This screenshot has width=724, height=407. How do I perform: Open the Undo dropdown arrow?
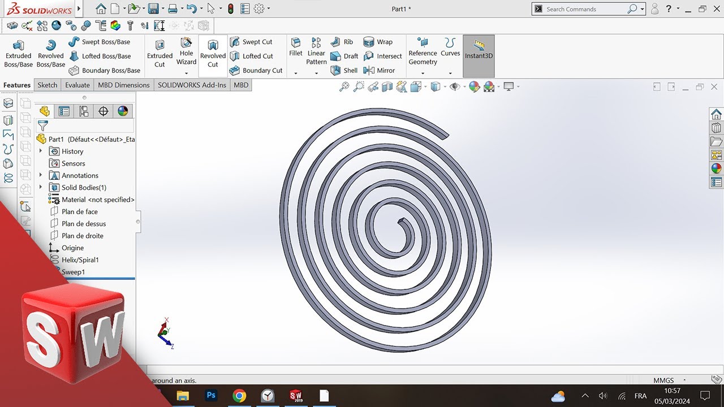pyautogui.click(x=202, y=9)
